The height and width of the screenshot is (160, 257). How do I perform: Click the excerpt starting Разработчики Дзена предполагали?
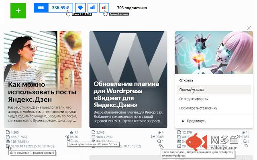click(x=42, y=114)
